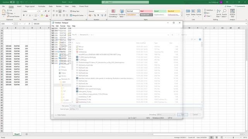The width and height of the screenshot is (248, 139).
Task: Click the Save button in Save dialog
Action: click(183, 115)
